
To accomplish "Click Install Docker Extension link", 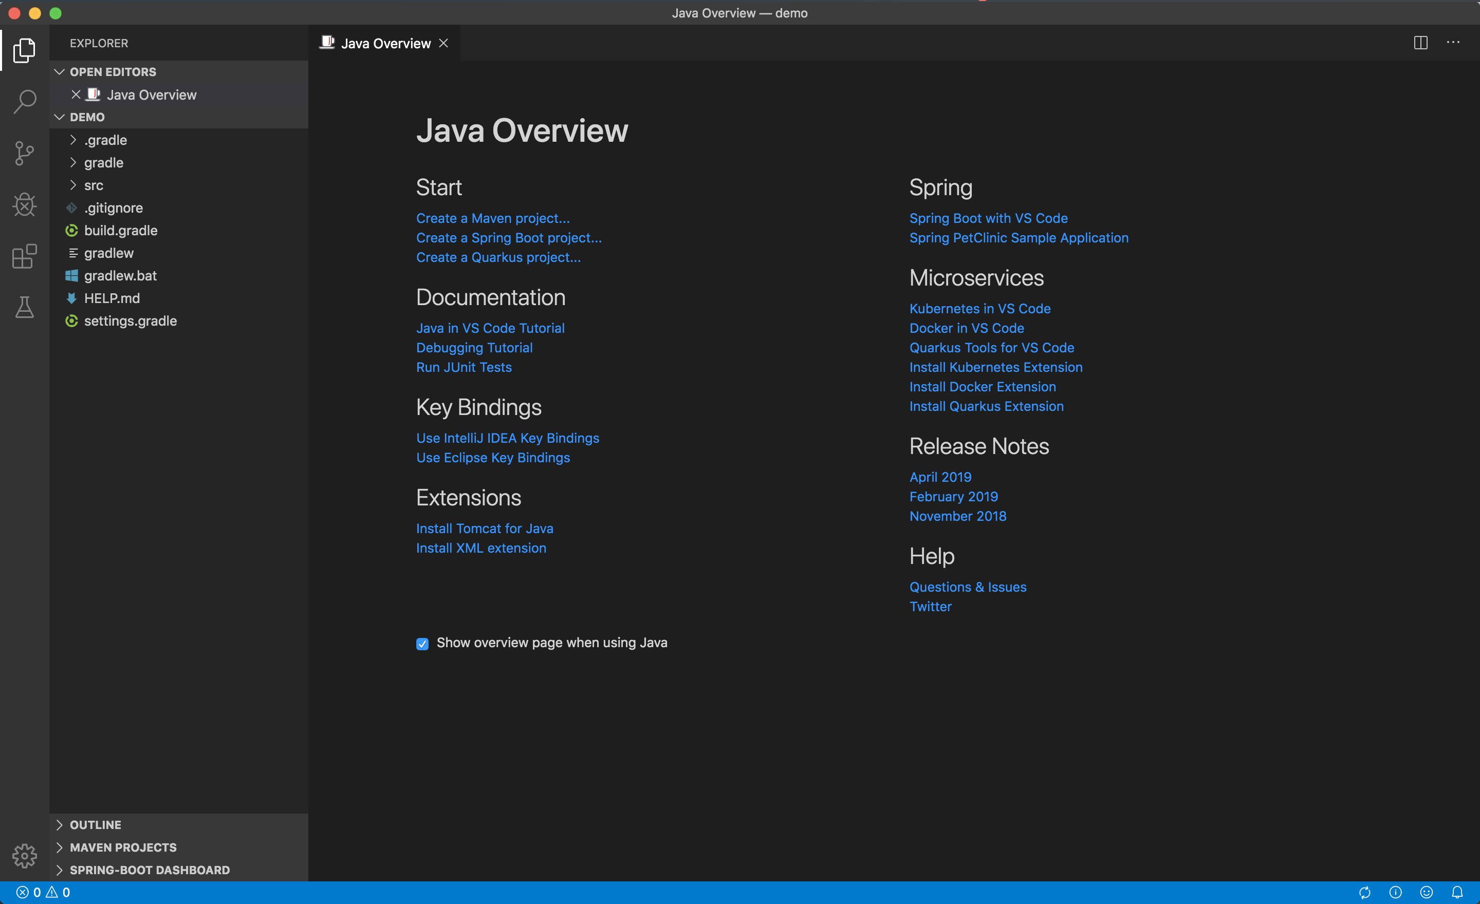I will coord(982,387).
